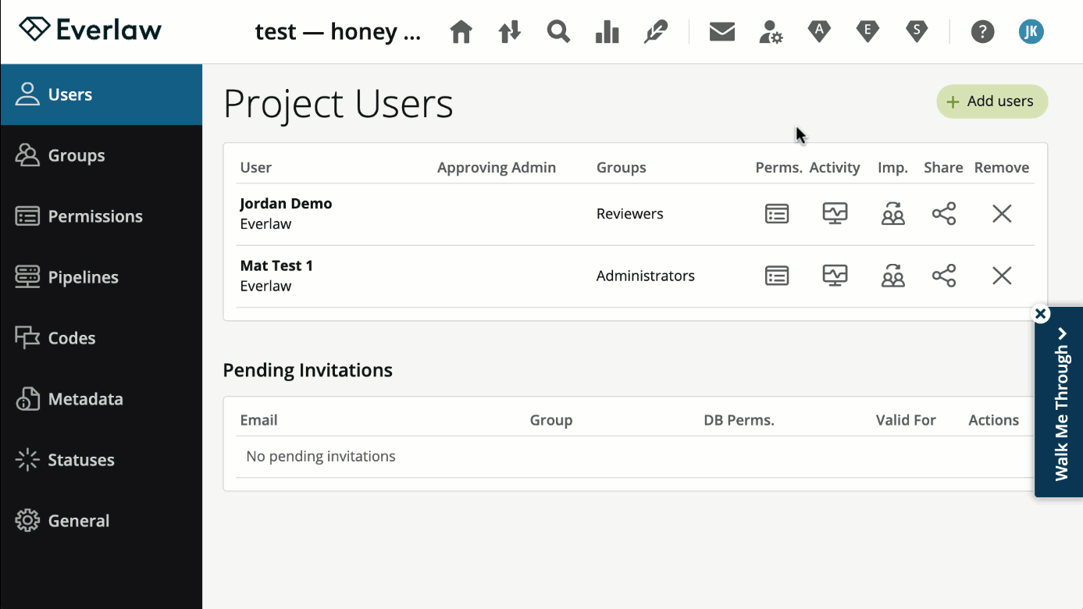Open the Impersonate icon for Mat Test 1
This screenshot has height=609, width=1083.
click(x=893, y=275)
